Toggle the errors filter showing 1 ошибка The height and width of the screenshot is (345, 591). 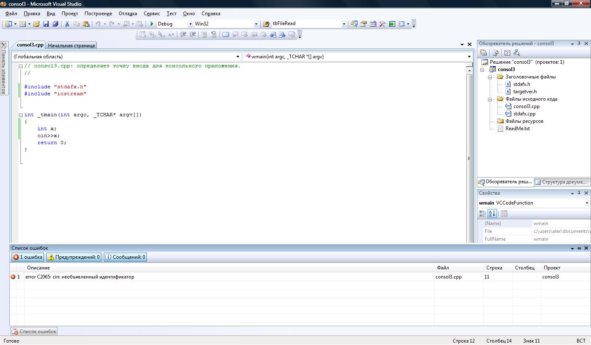pos(27,257)
